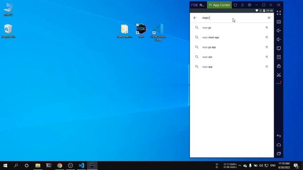Clear the expo search text
The height and width of the screenshot is (170, 303).
point(269,18)
